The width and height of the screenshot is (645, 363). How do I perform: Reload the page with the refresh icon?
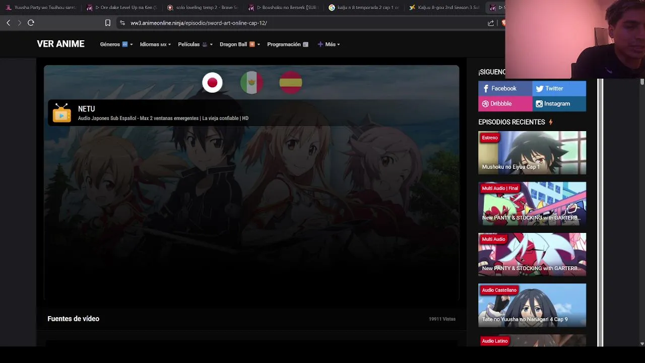pos(31,23)
